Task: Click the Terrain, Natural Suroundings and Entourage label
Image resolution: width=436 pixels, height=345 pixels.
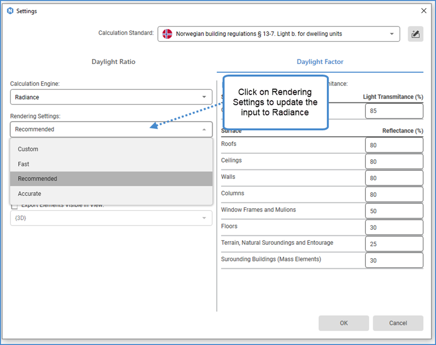Action: 277,243
